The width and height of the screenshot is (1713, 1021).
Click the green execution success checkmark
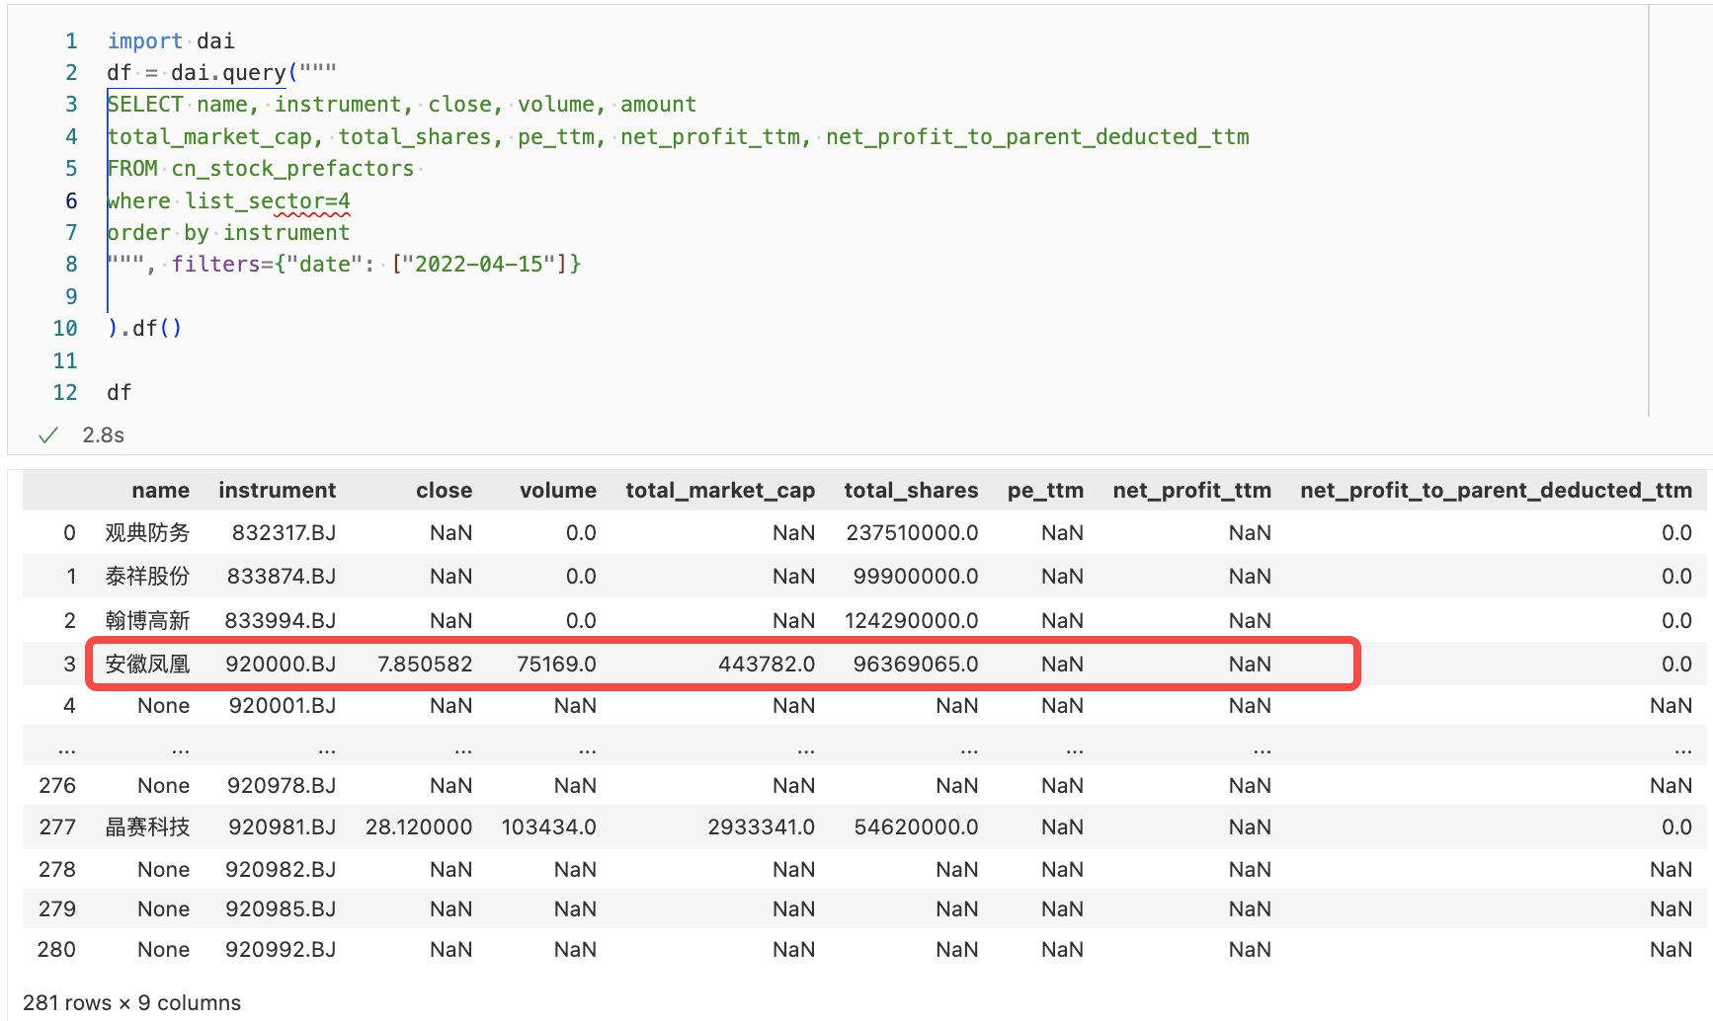pyautogui.click(x=47, y=435)
